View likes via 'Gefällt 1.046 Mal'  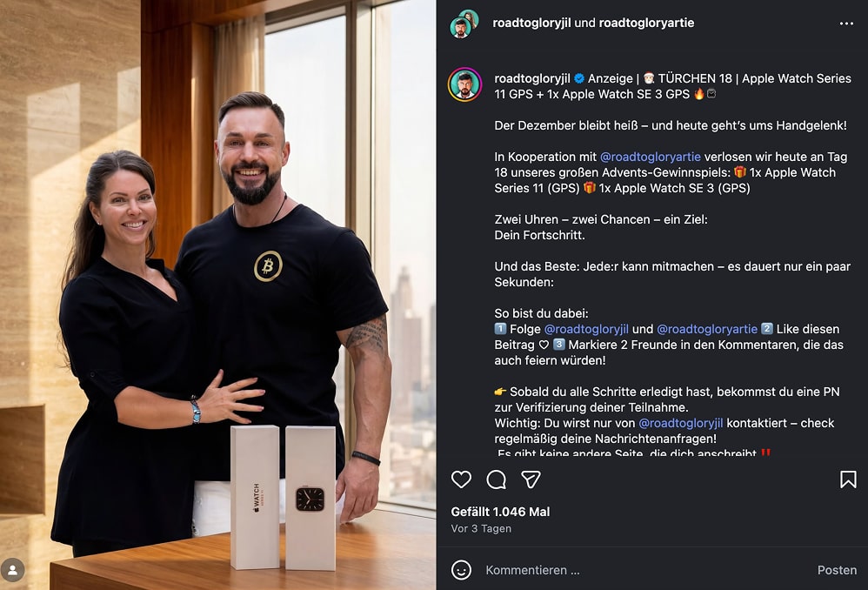[x=500, y=512]
